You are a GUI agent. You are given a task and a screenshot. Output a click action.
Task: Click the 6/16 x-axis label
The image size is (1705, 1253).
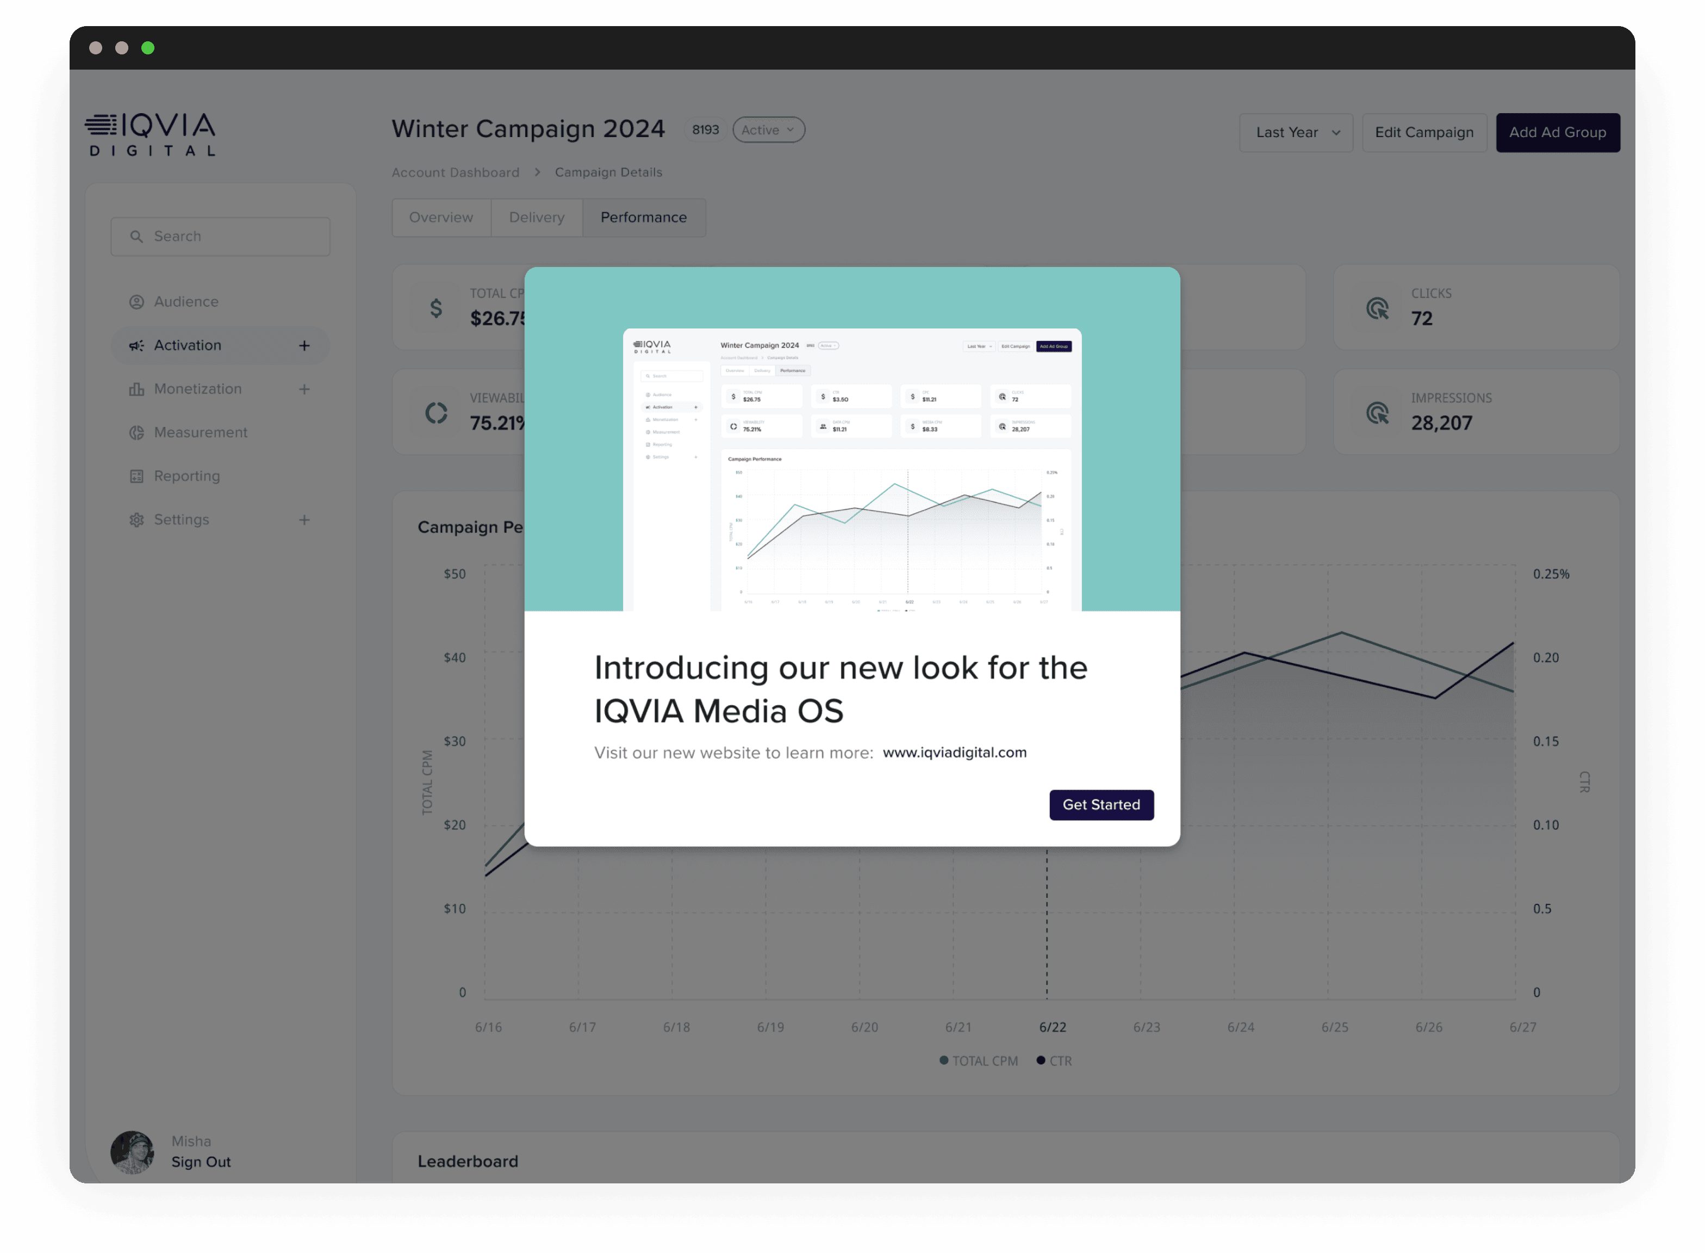(488, 1027)
